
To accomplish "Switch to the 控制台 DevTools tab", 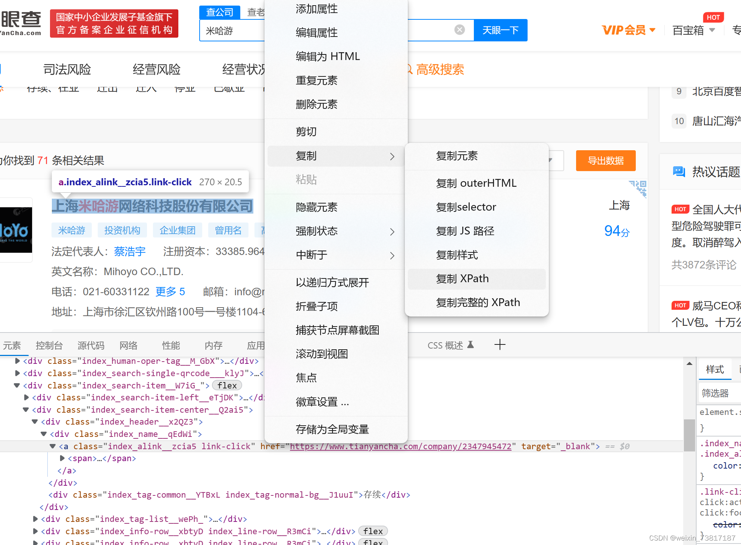I will click(x=49, y=345).
